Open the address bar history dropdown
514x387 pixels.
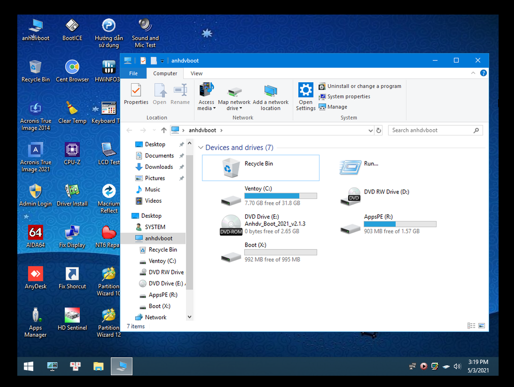pos(370,130)
